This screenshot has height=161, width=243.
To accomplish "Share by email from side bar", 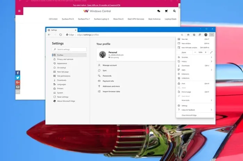I will [x=18, y=87].
